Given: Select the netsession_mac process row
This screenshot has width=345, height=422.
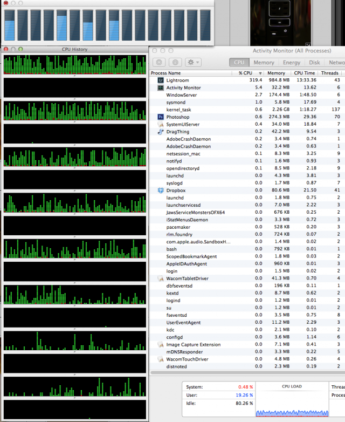Looking at the screenshot, I should pos(247,153).
